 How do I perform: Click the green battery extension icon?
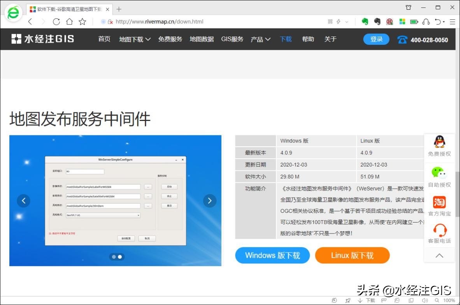click(414, 22)
